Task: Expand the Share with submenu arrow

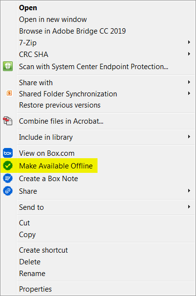Action: point(189,82)
